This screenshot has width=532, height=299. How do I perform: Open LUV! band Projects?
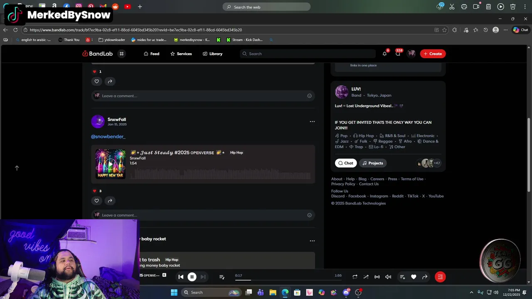pyautogui.click(x=373, y=163)
